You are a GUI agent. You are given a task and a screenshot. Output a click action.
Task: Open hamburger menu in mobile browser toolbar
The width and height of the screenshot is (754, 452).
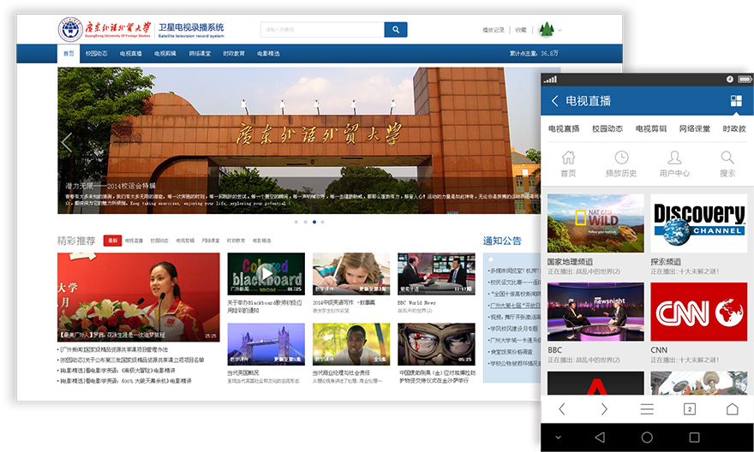[647, 409]
